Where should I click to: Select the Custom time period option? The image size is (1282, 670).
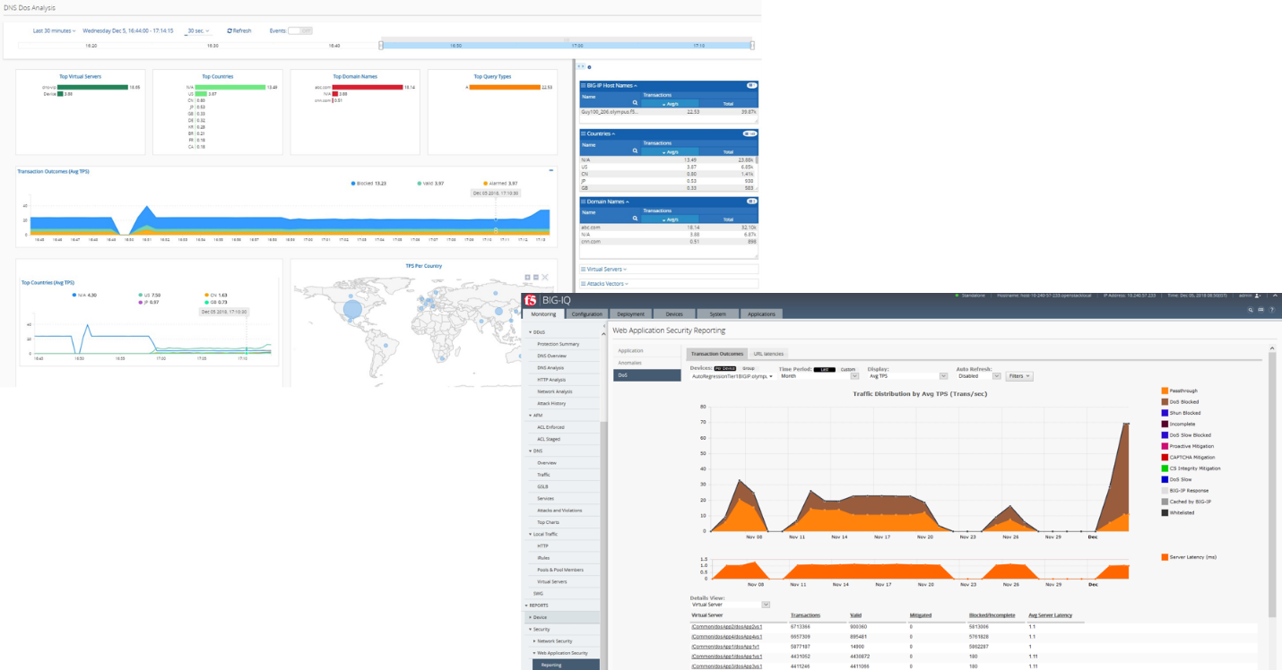click(848, 368)
